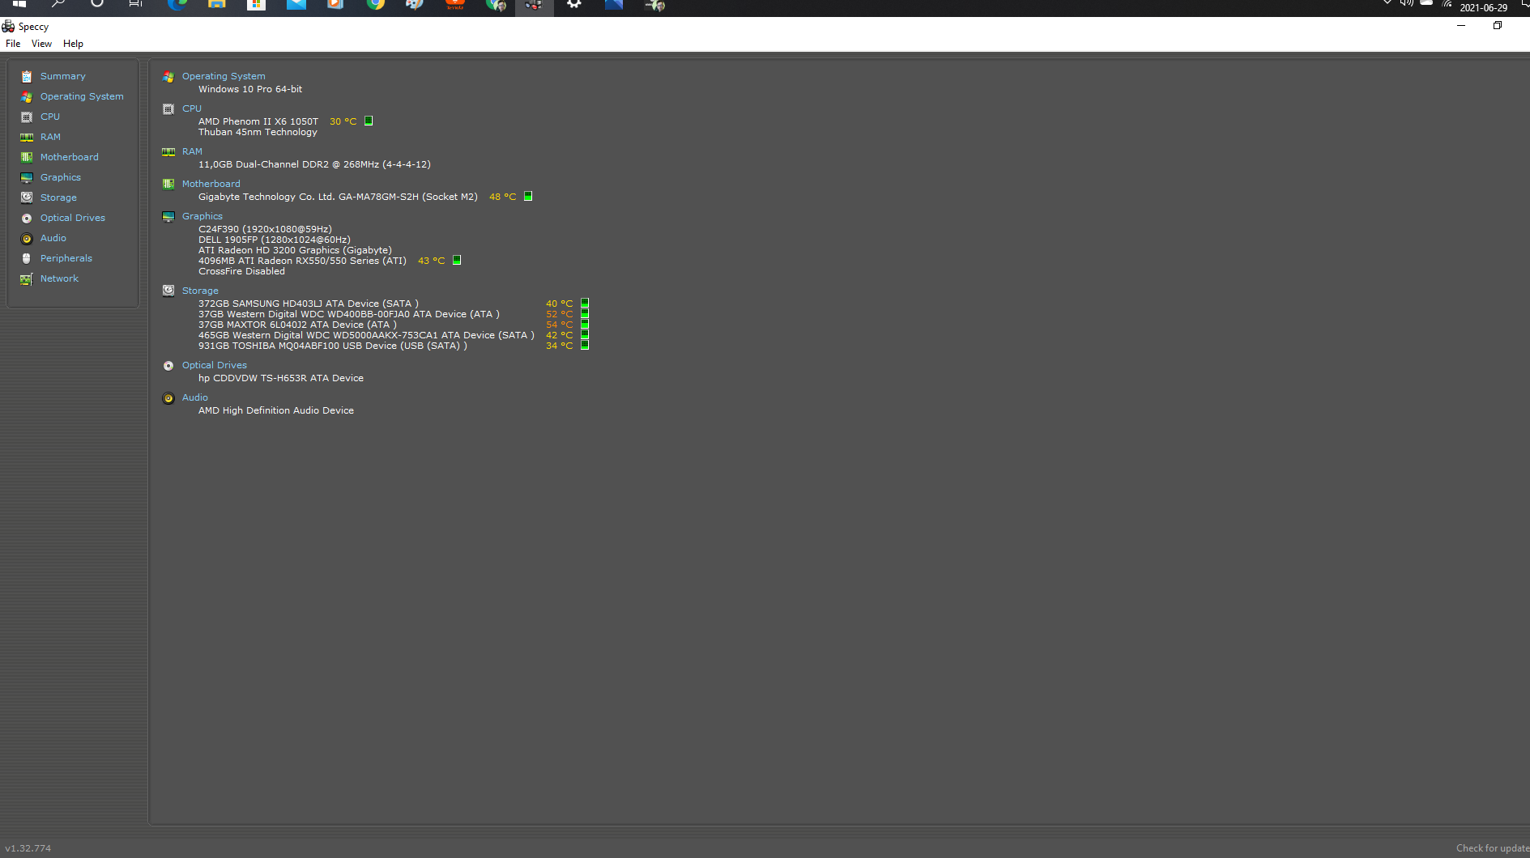Open Windows Settings gear in taskbar

click(574, 4)
